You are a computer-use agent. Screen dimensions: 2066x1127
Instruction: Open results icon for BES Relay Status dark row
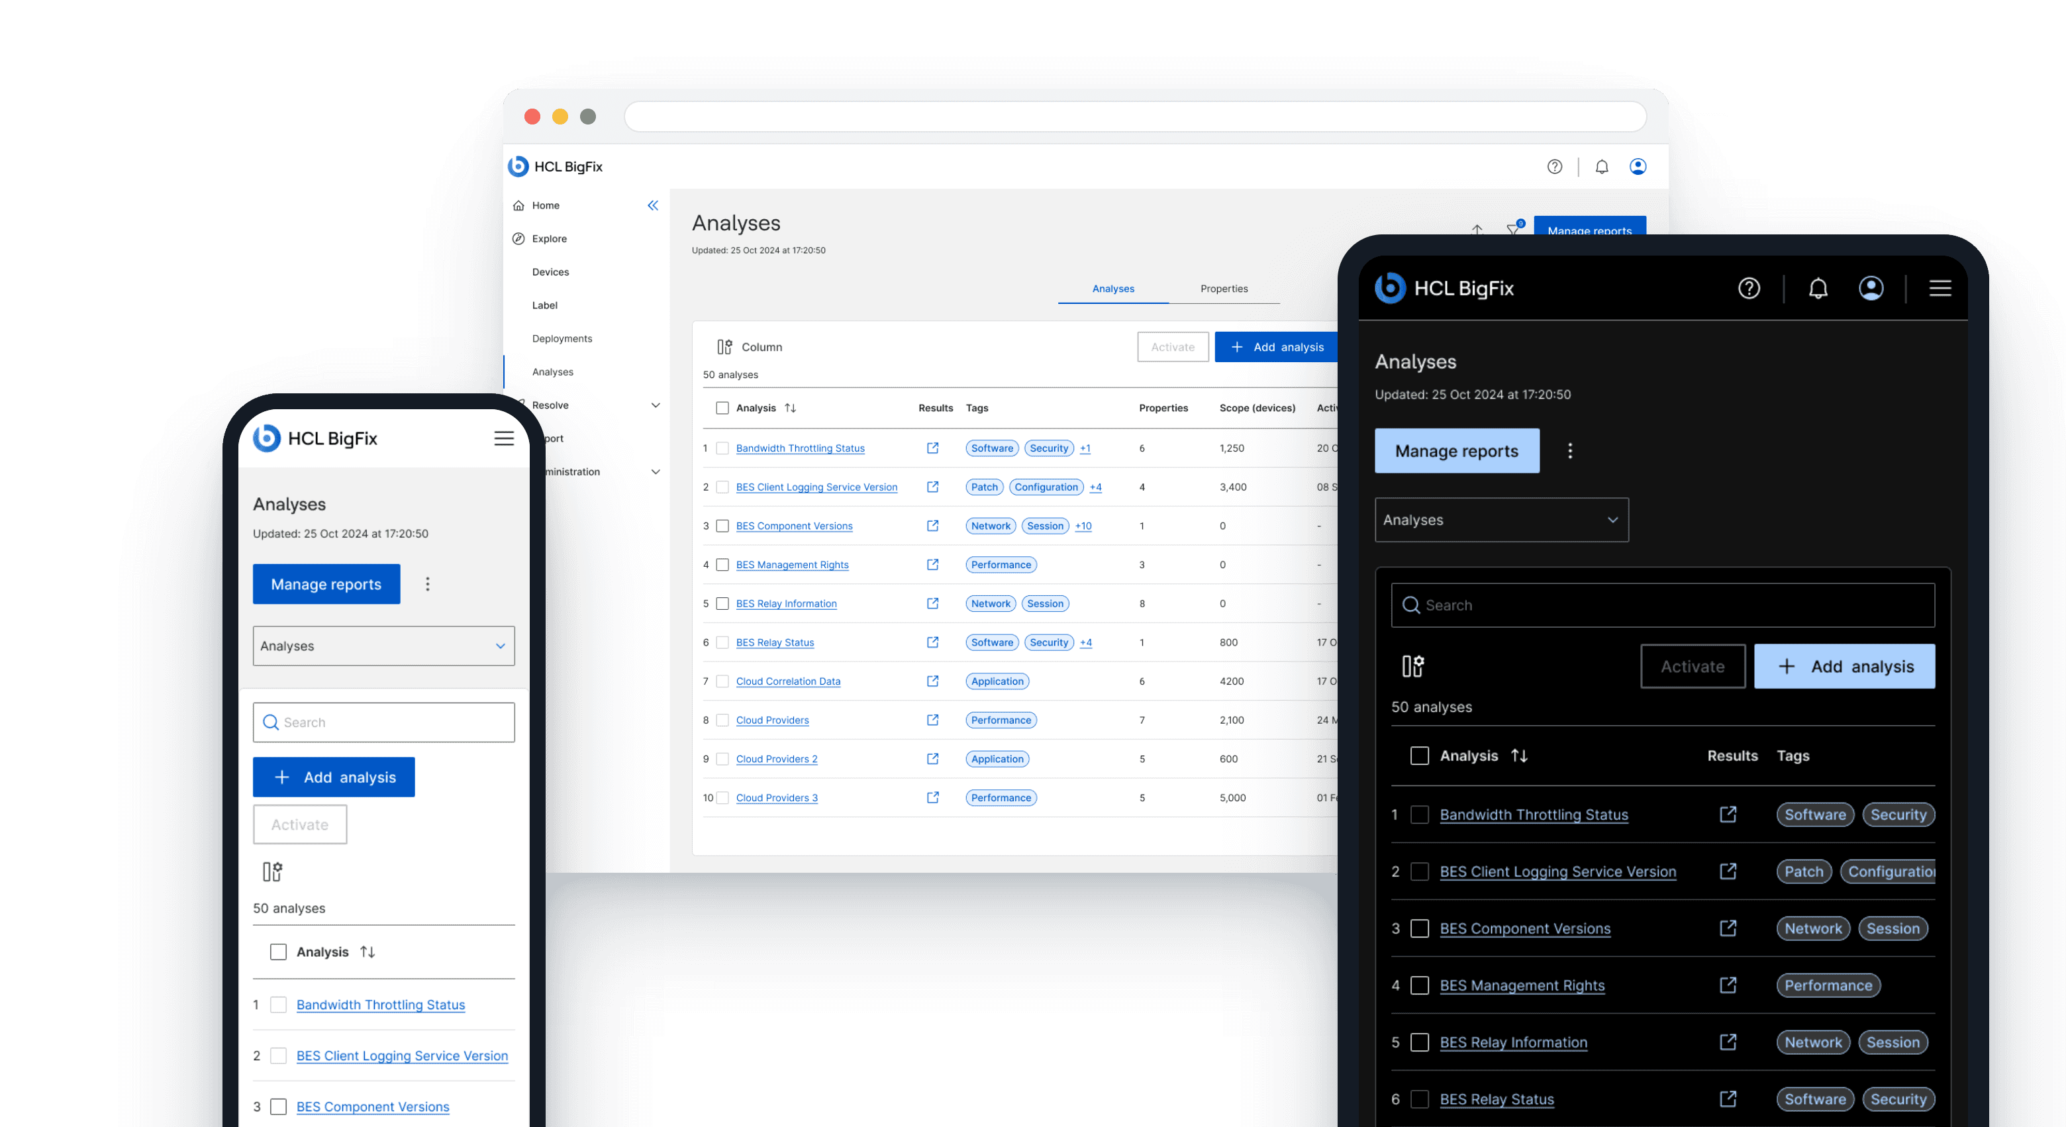1728,1099
